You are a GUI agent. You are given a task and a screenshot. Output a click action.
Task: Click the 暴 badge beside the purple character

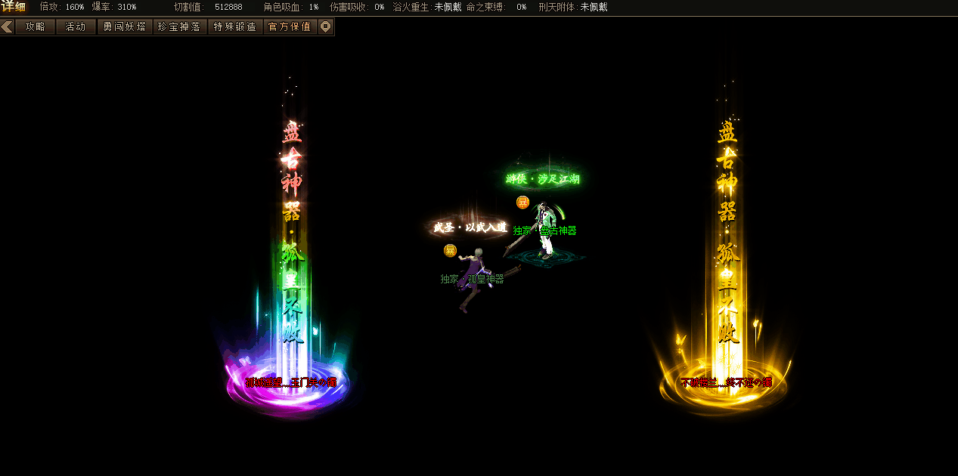[450, 250]
